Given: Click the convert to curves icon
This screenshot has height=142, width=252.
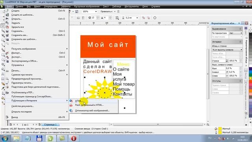Looking at the screenshot, I should tap(155, 18).
